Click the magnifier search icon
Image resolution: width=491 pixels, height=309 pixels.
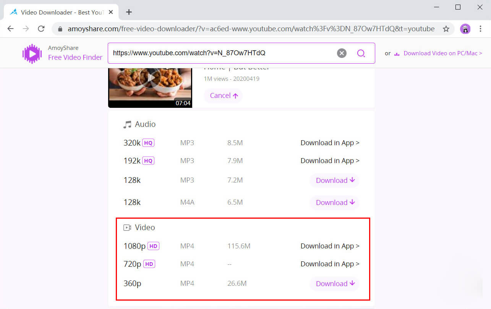(x=361, y=53)
